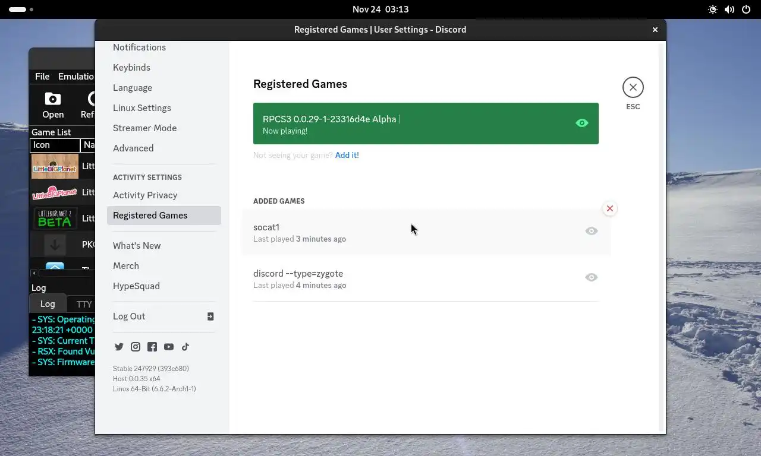Viewport: 761px width, 456px height.
Task: Click the Stable 247929 version text
Action: pos(151,369)
